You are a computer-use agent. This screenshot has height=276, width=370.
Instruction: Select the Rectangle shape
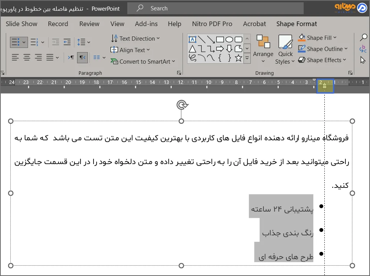pyautogui.click(x=220, y=39)
